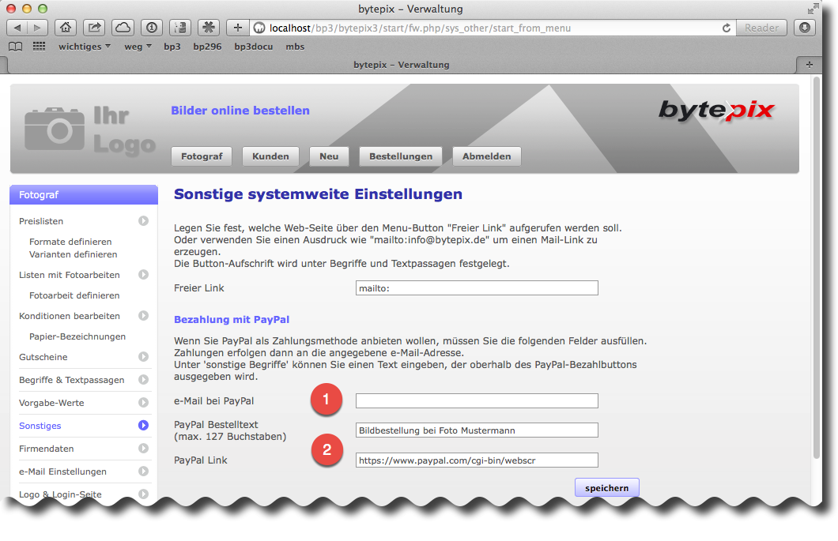Go forward with the Safari forward arrow
Screen dimensions: 838x541
click(x=37, y=28)
